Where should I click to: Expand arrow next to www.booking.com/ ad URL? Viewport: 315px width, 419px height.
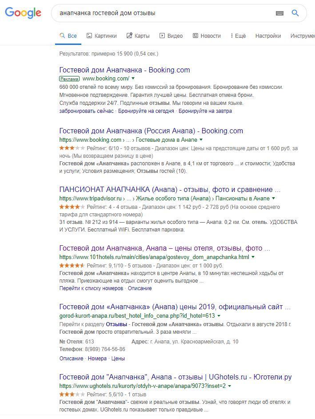133,79
